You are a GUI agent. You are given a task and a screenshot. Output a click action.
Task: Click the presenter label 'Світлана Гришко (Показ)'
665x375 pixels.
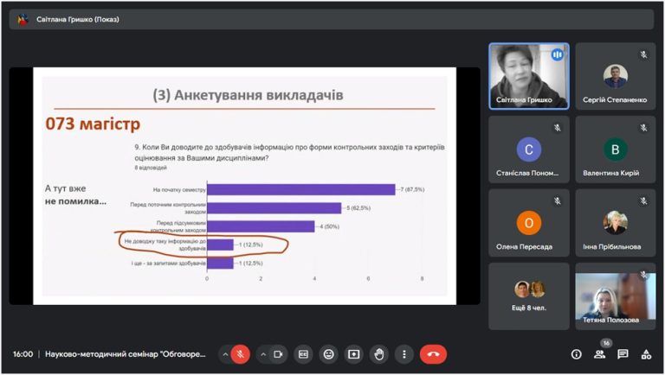tap(78, 20)
